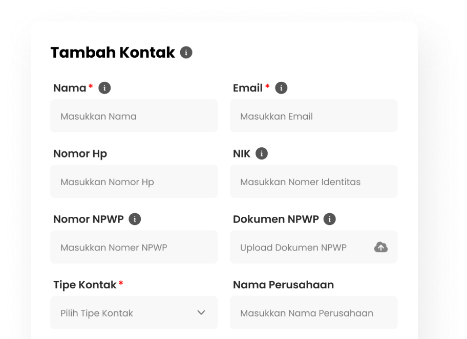Click the info icon beside Tambah Kontak heading
The height and width of the screenshot is (339, 467).
(x=186, y=53)
